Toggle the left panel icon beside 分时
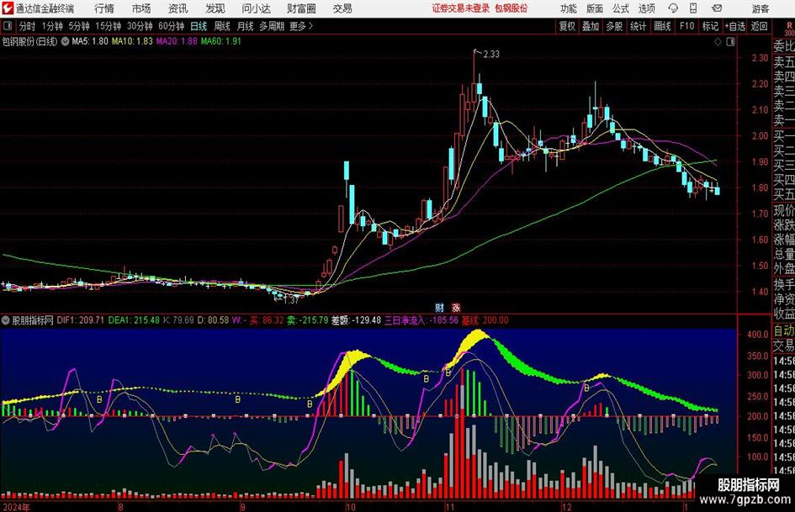Image resolution: width=795 pixels, height=512 pixels. pyautogui.click(x=8, y=26)
